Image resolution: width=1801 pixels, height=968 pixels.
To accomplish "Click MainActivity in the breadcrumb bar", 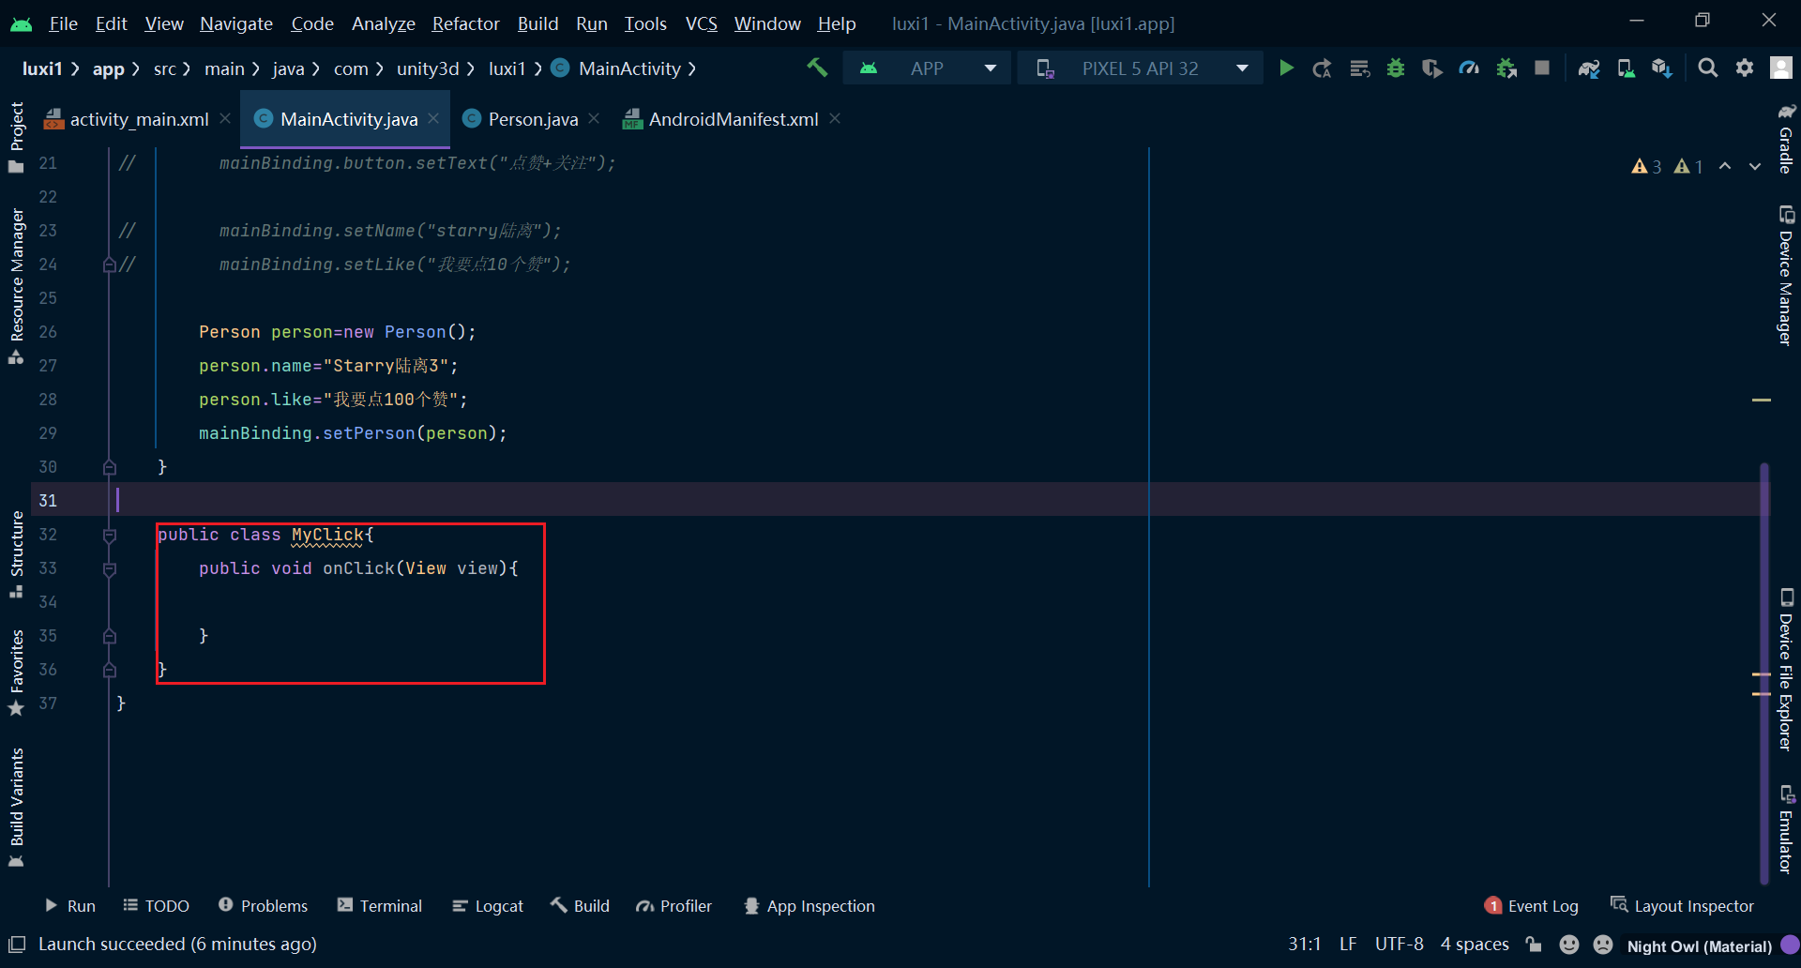I will coord(629,68).
